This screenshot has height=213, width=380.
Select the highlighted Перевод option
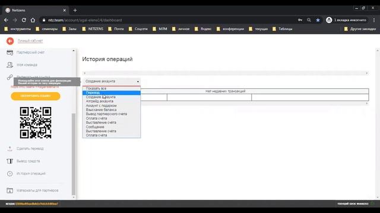pyautogui.click(x=112, y=93)
